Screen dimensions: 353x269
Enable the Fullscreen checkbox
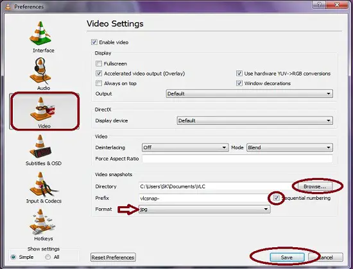click(x=99, y=63)
